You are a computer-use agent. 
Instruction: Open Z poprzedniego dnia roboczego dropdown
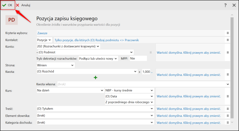point(129,102)
